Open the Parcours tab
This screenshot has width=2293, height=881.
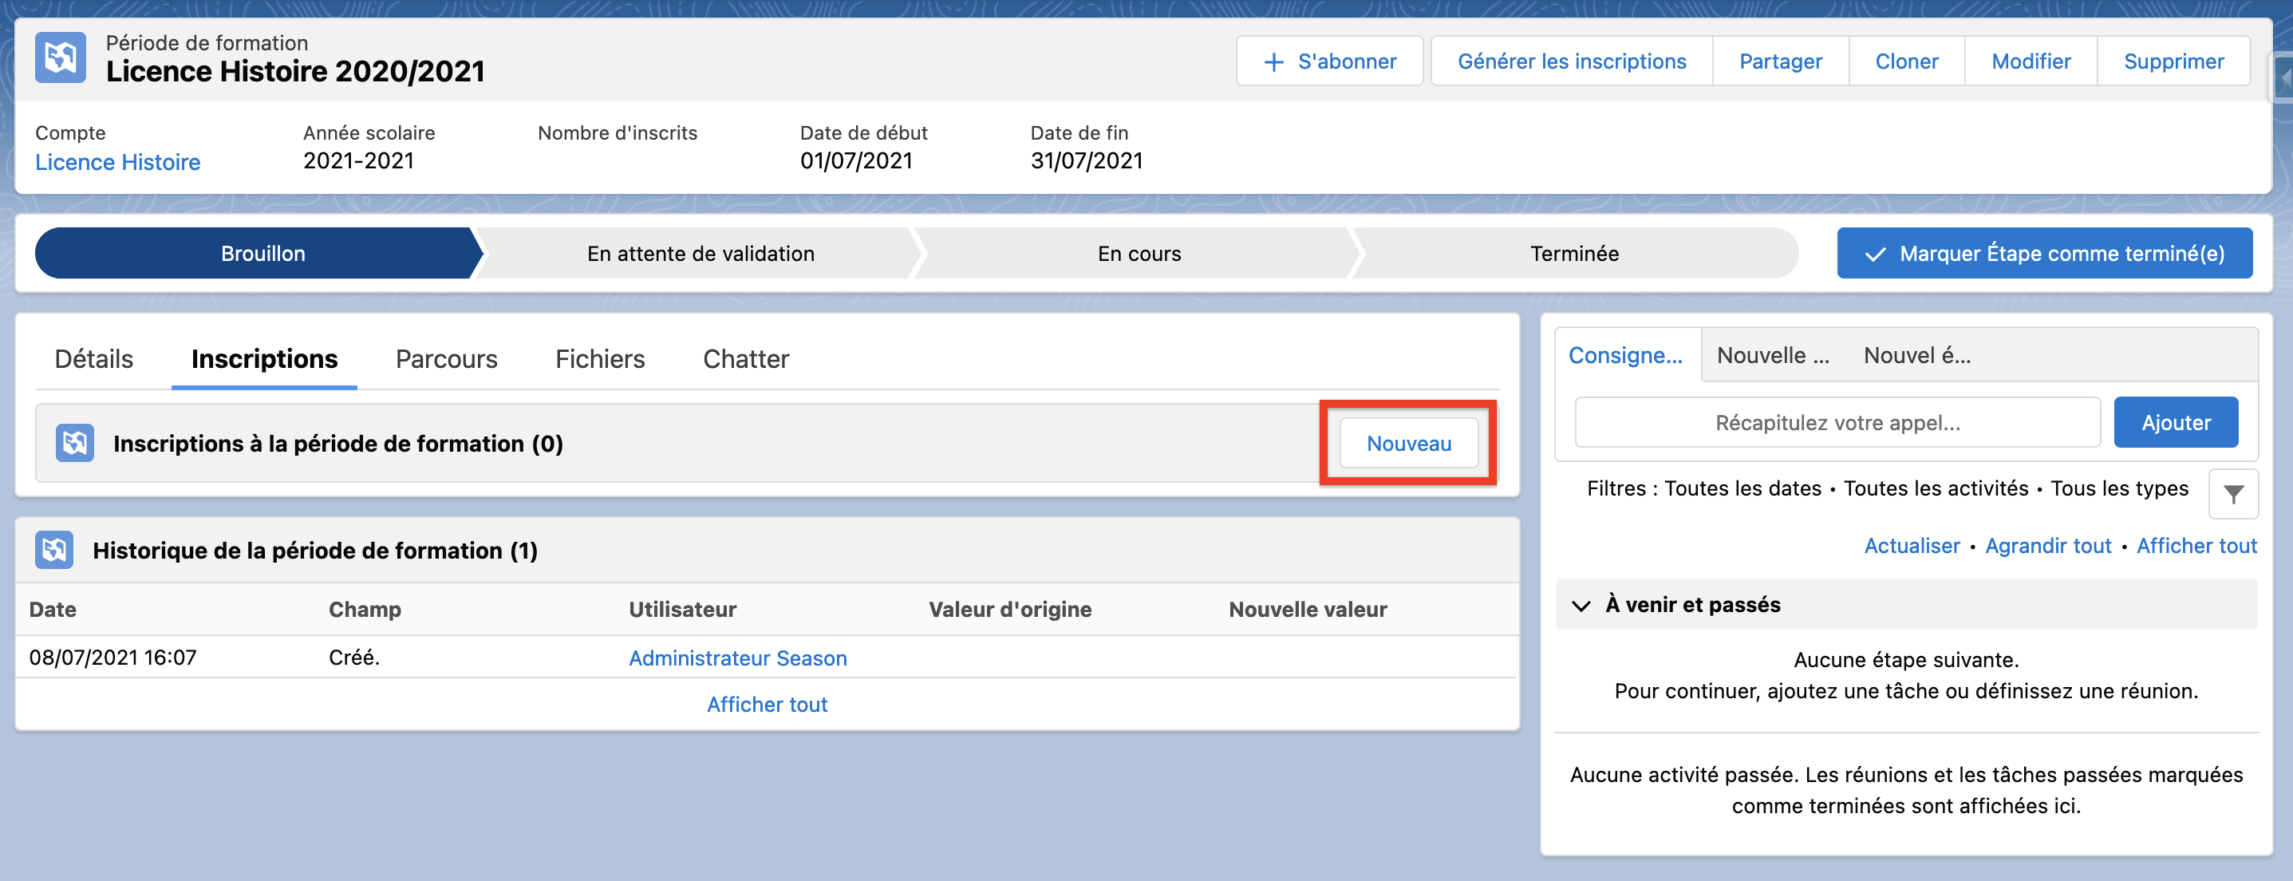coord(446,358)
